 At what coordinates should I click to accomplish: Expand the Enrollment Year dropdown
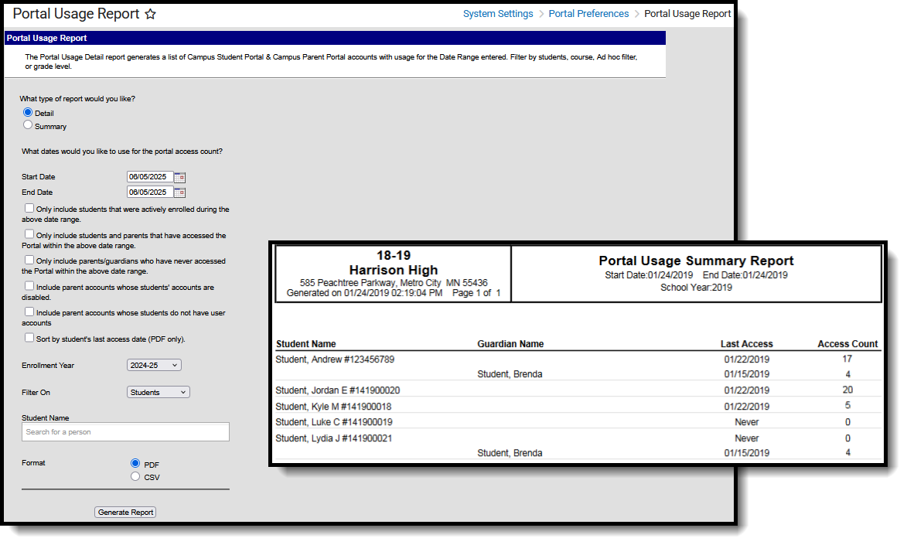pos(154,365)
